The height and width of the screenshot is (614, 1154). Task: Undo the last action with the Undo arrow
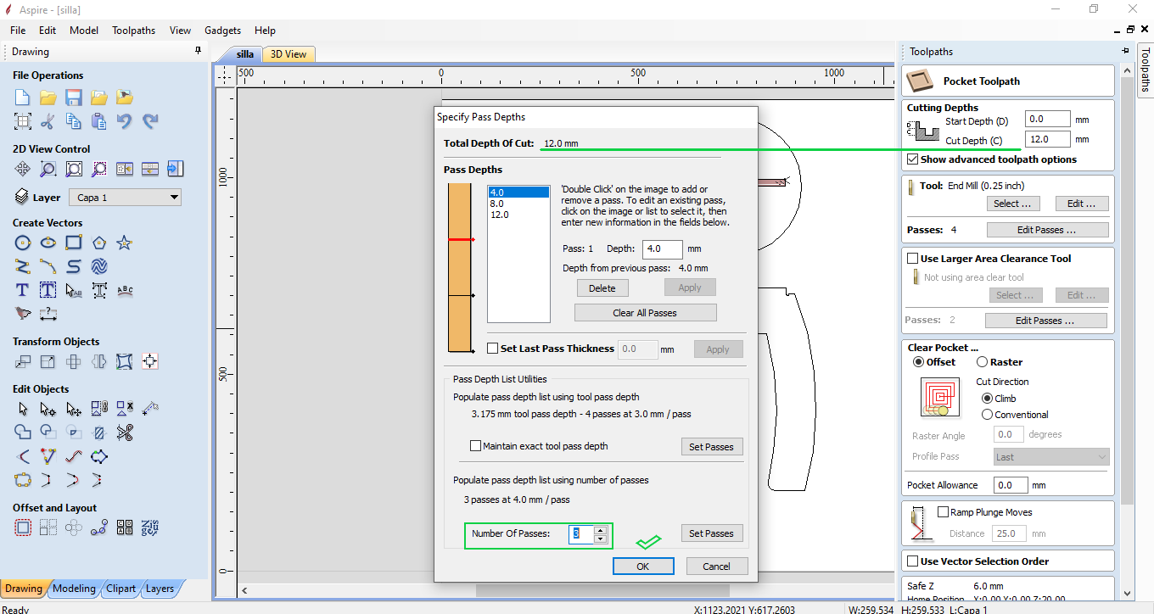pyautogui.click(x=125, y=121)
